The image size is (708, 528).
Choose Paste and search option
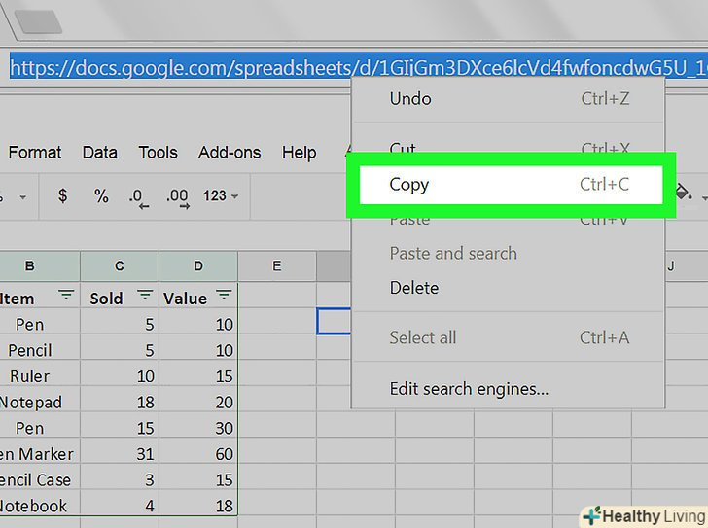[x=508, y=253]
